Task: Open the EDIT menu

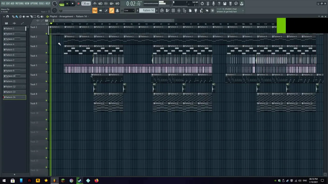Action: [8, 4]
